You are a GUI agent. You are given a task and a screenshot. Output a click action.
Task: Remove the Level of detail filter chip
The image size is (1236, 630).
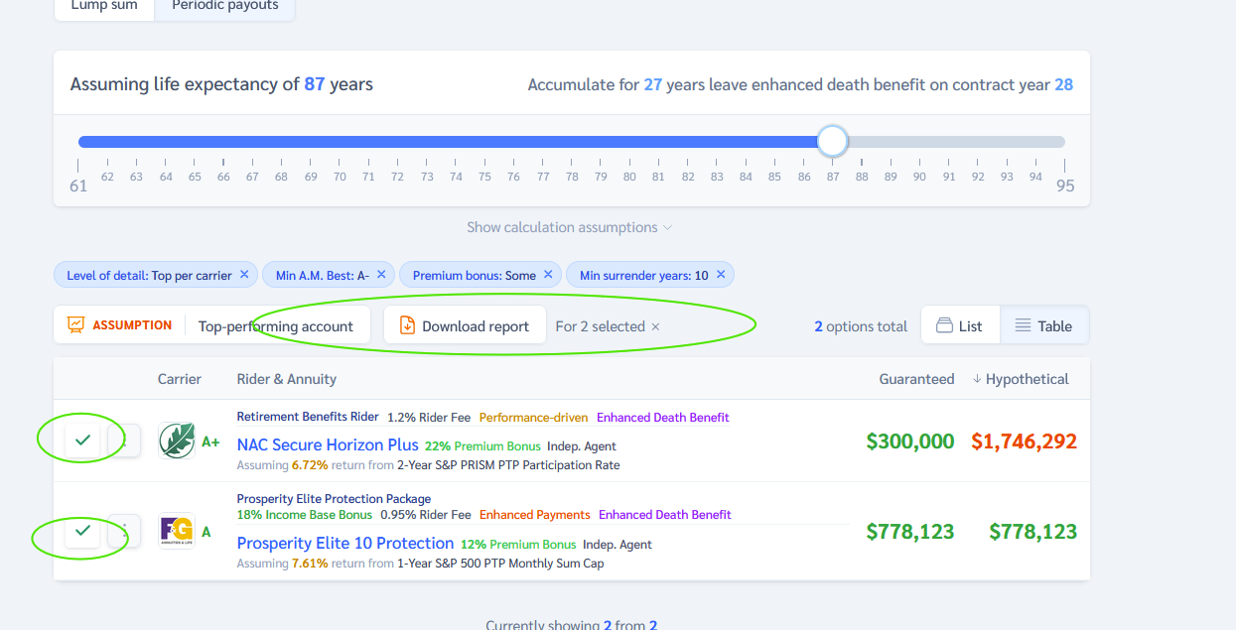(244, 275)
